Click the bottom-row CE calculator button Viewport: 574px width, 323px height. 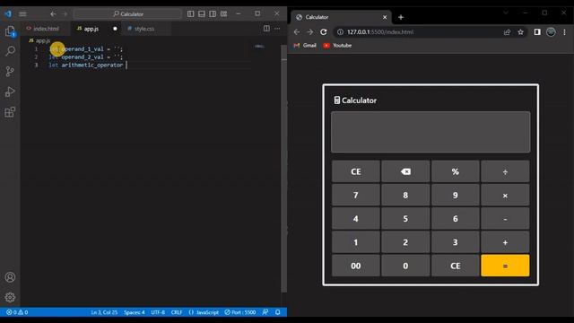(x=456, y=266)
